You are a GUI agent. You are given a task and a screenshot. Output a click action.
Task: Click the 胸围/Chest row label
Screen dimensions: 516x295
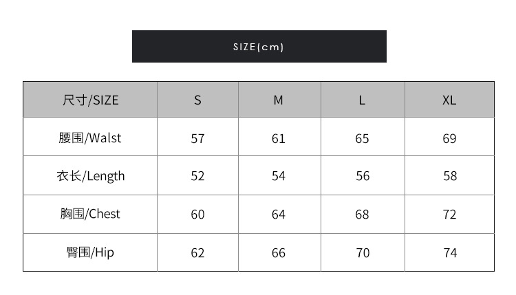(90, 214)
